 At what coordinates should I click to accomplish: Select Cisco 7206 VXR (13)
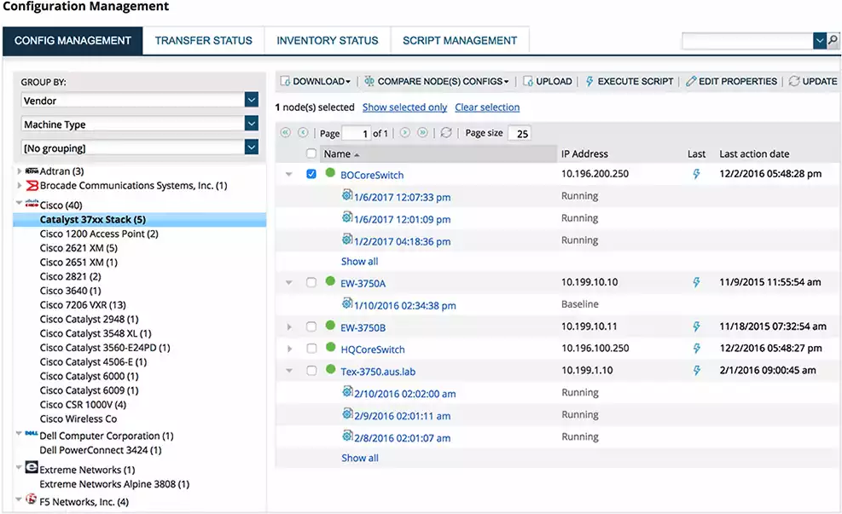pos(83,305)
